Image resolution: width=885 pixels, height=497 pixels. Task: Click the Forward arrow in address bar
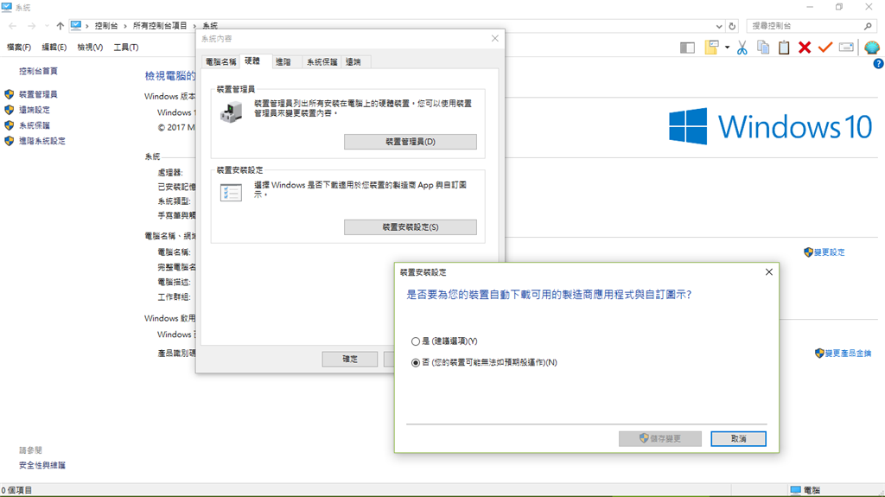pos(32,26)
